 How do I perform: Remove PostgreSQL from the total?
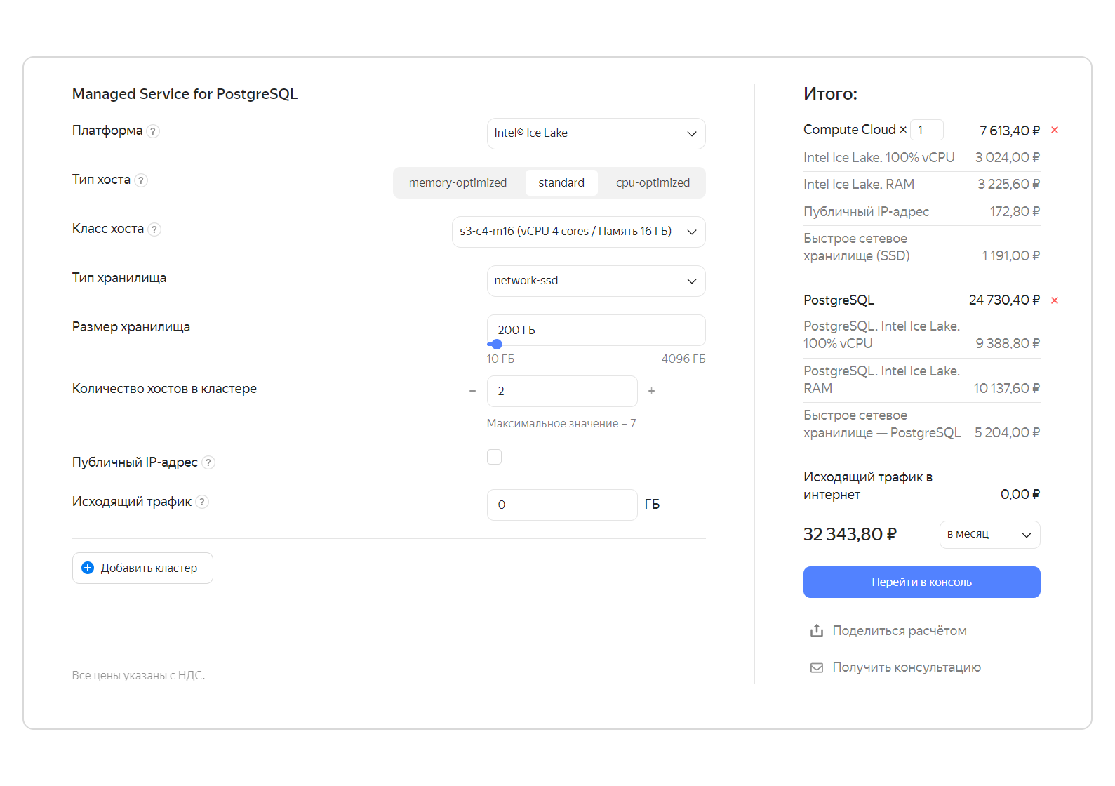1055,300
